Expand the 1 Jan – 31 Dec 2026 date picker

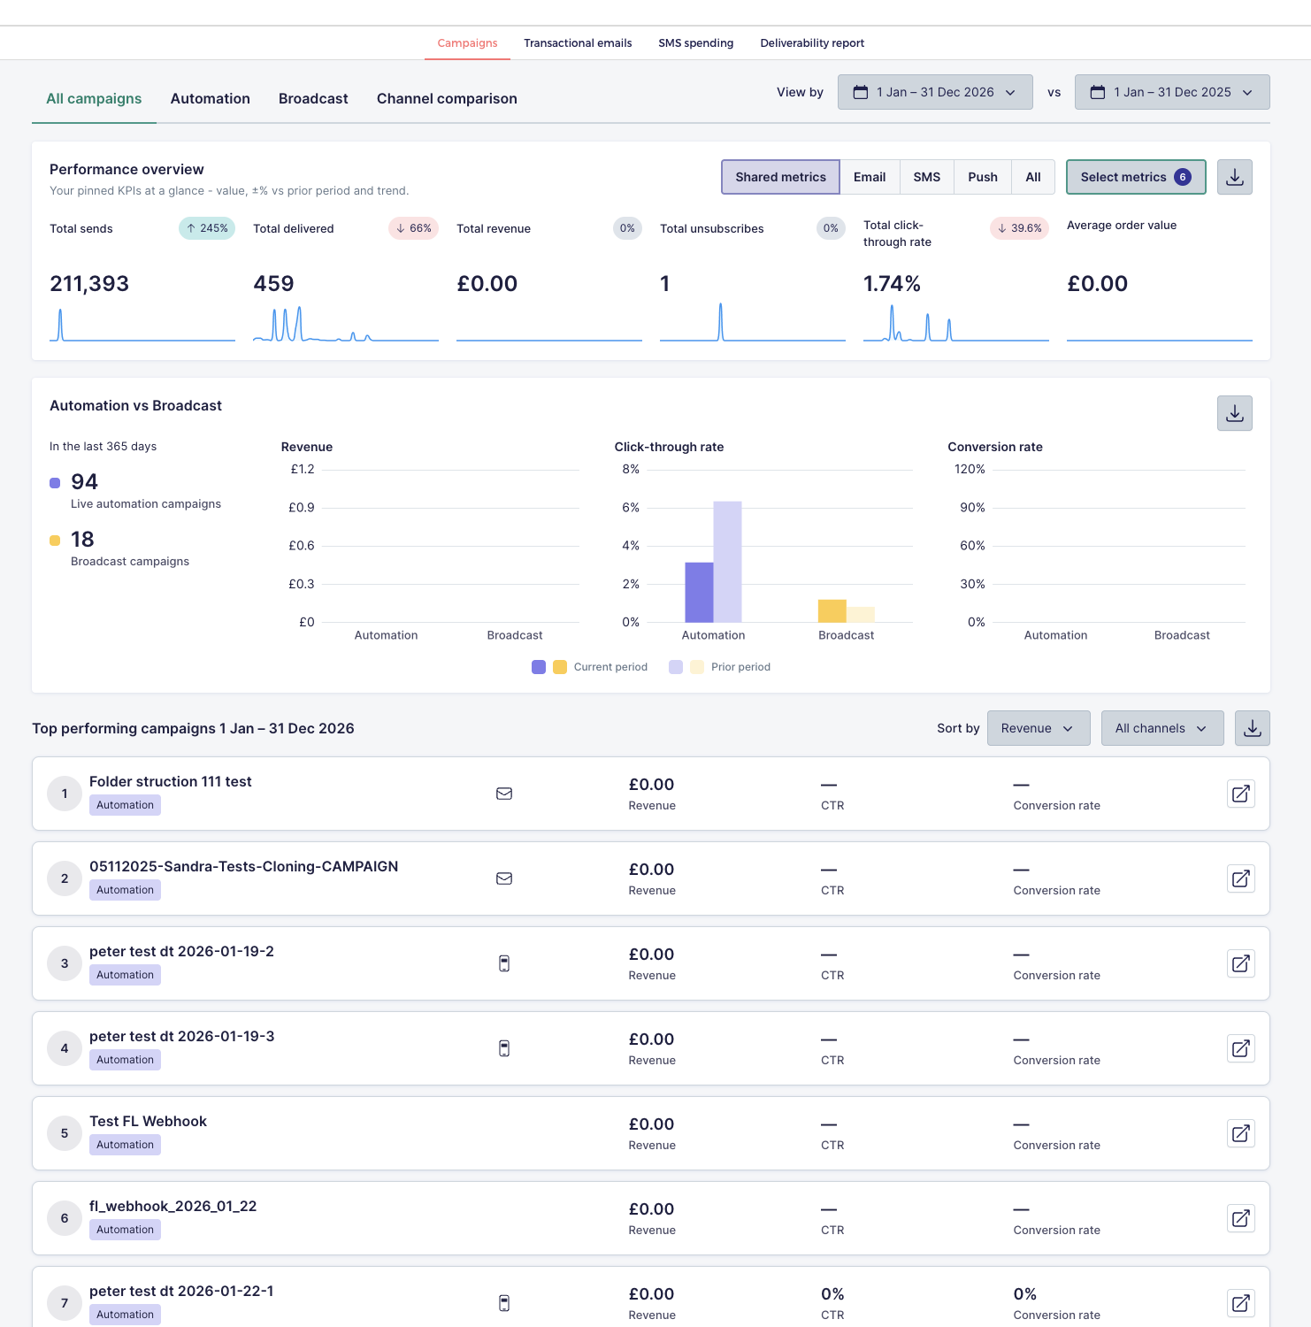tap(935, 92)
